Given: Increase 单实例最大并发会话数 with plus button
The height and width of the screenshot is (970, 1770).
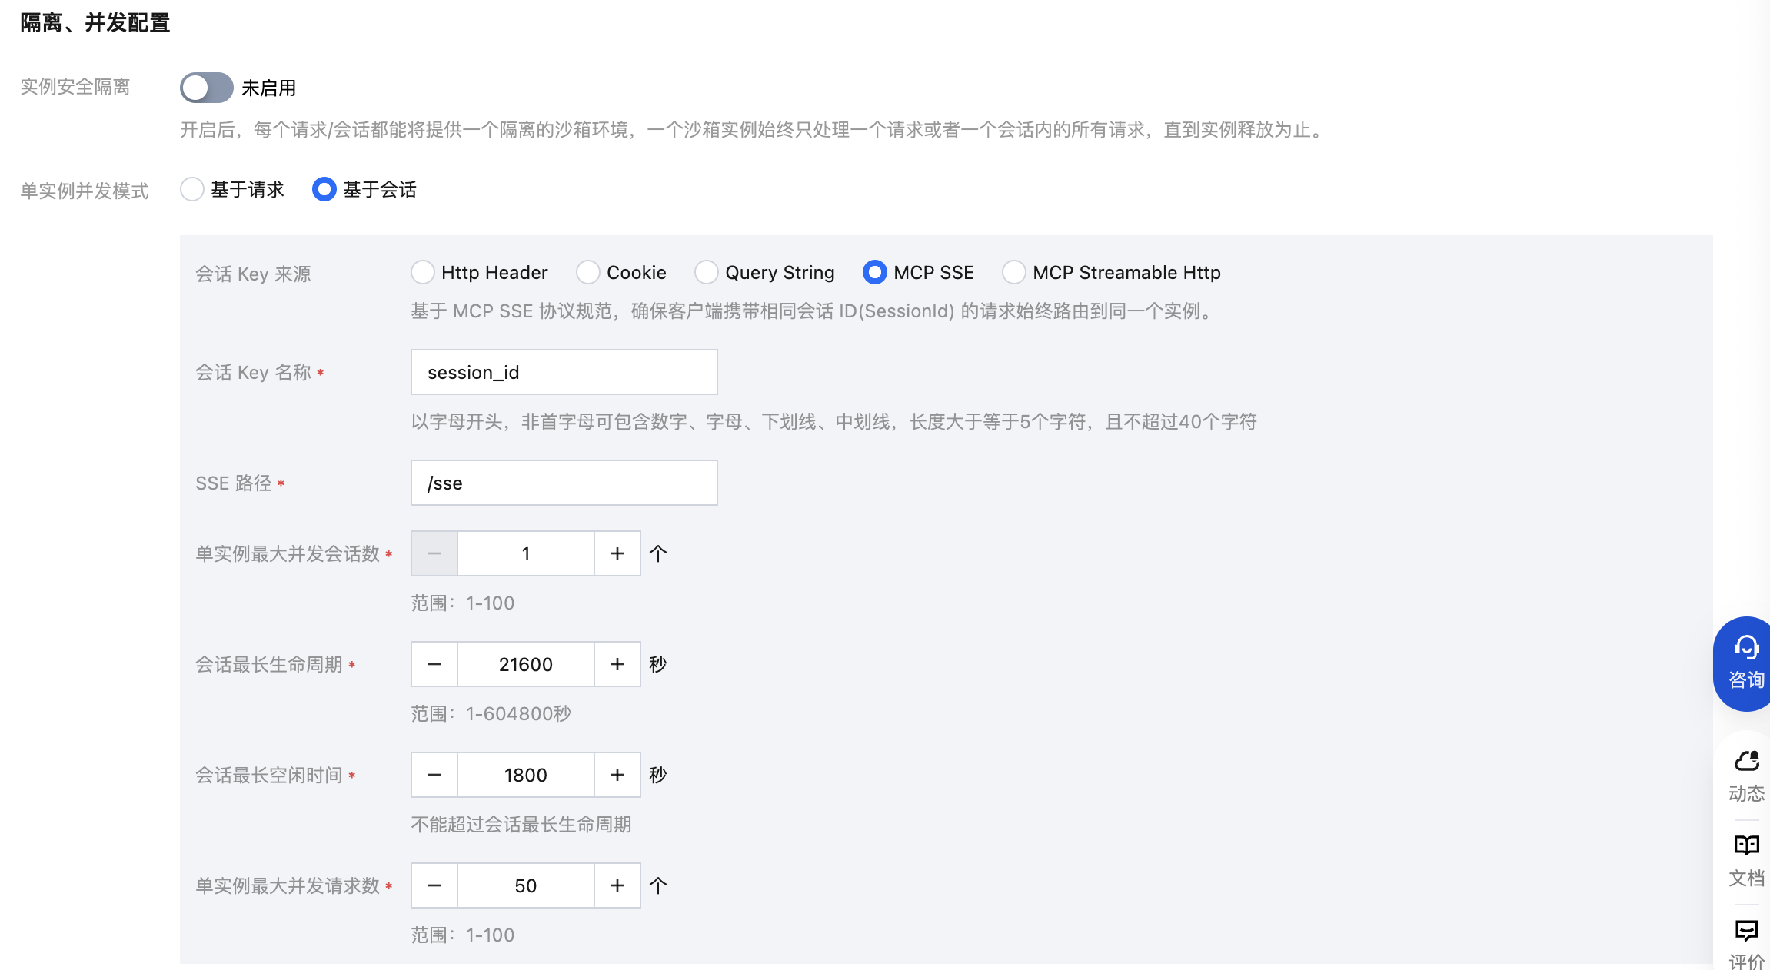Looking at the screenshot, I should tap(617, 553).
